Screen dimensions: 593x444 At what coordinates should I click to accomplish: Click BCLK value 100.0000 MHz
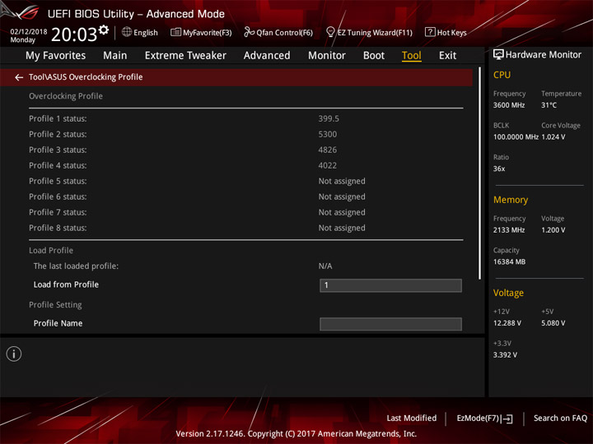(x=516, y=137)
